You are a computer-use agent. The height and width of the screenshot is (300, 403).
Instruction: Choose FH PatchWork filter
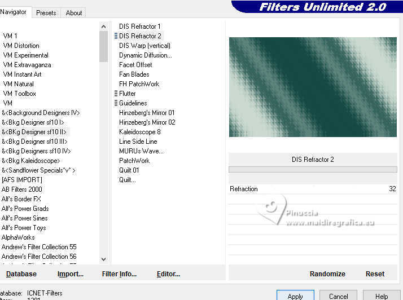[x=139, y=84]
